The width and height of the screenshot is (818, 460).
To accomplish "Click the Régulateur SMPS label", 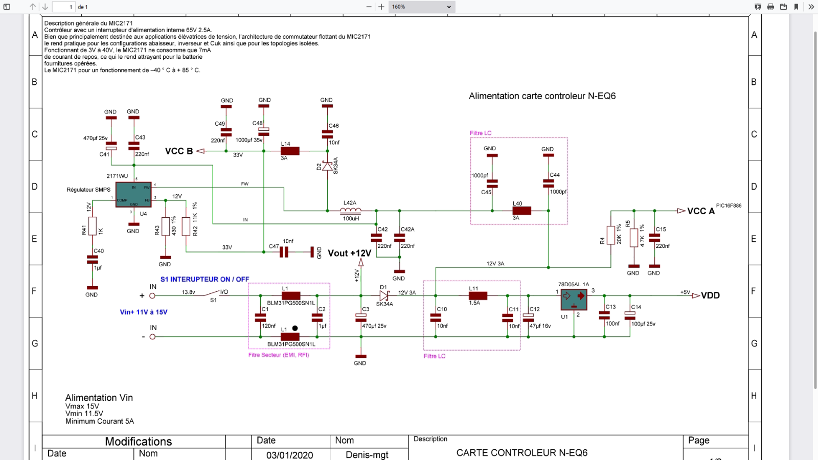I will click(x=88, y=190).
